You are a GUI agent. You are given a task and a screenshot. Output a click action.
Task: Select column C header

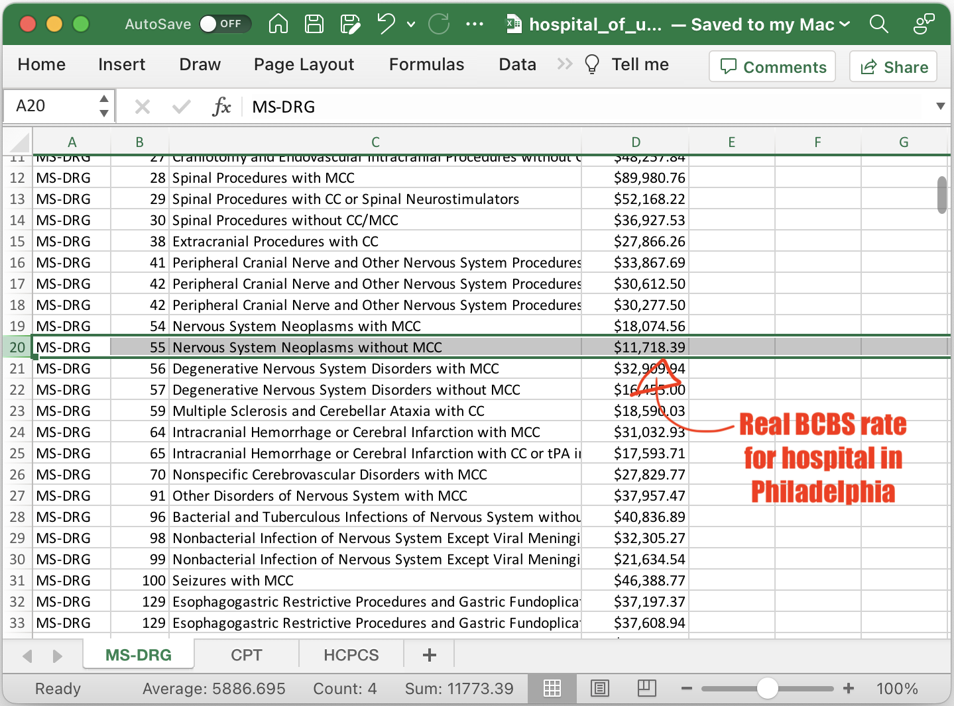(x=375, y=142)
